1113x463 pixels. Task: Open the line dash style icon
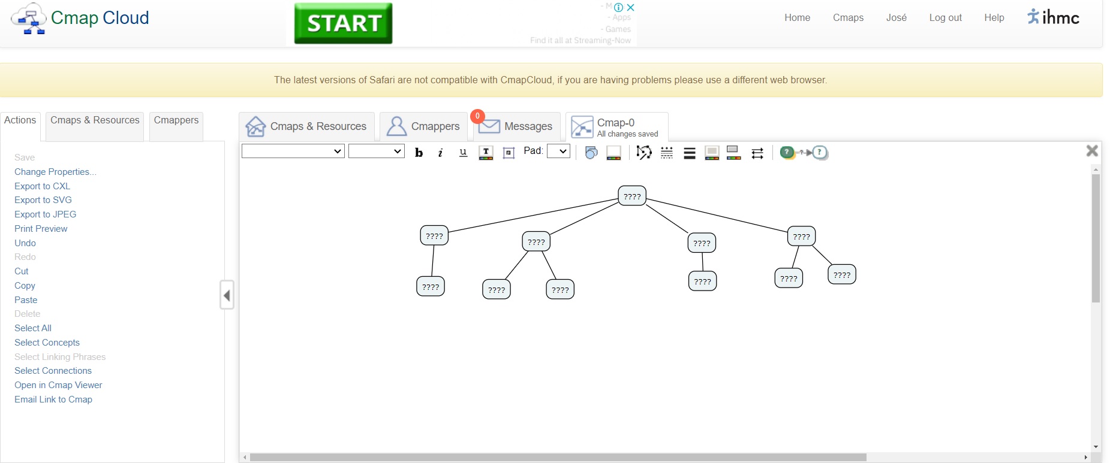pos(667,153)
